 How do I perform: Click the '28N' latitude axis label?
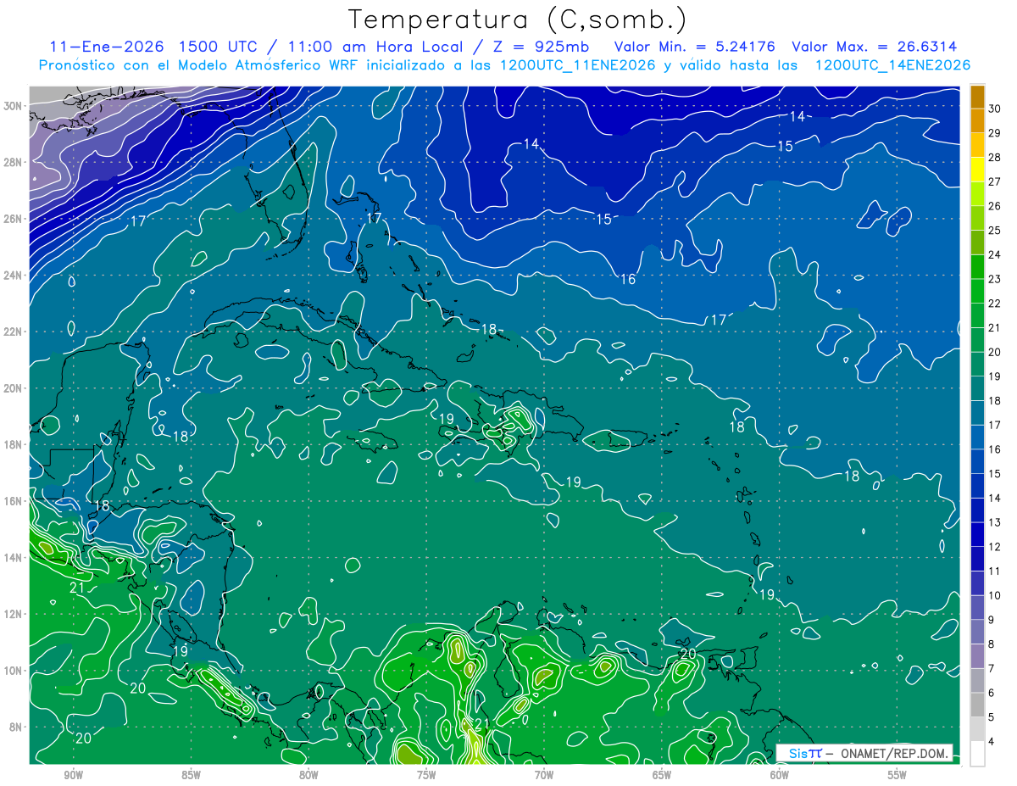pyautogui.click(x=13, y=162)
